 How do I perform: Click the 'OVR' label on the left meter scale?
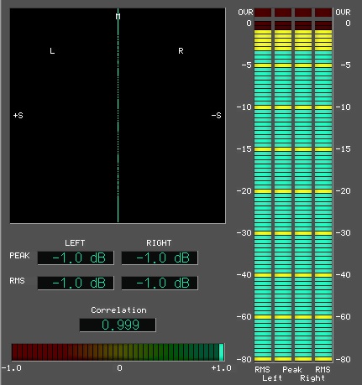[x=245, y=13]
